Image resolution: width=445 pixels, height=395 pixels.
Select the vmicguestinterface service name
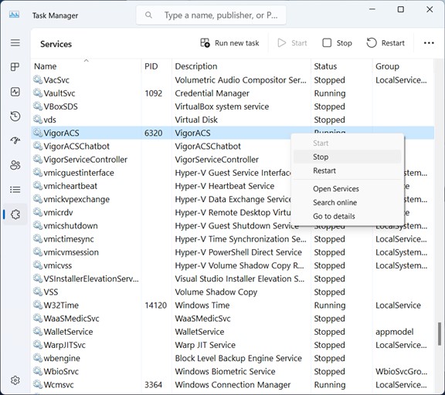[x=79, y=173]
